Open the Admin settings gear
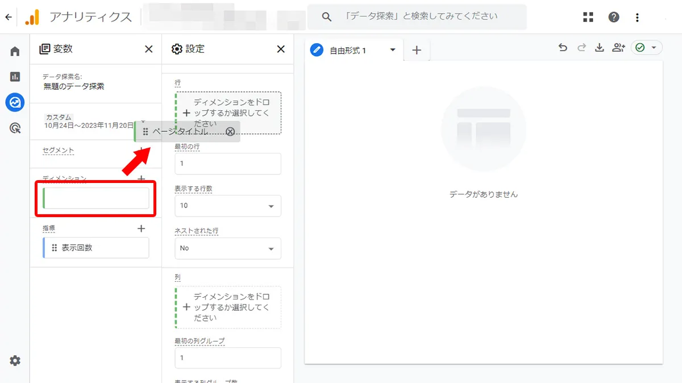Viewport: 682px width, 383px height. click(14, 360)
